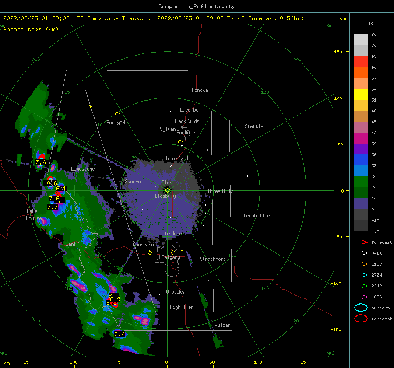Click the Drumheller city label
This screenshot has height=368, width=394.
point(257,216)
